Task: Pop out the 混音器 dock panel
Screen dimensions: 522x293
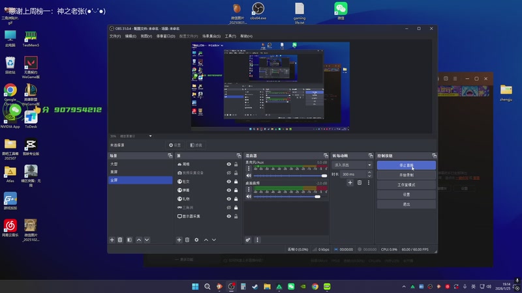Action: tap(326, 156)
